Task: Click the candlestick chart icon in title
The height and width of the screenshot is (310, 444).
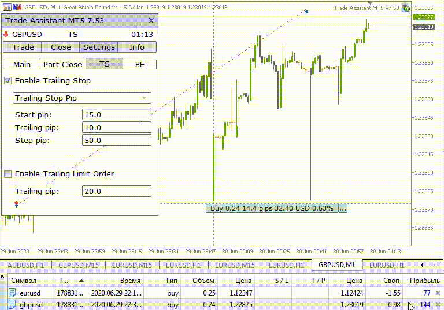Action: (17, 7)
